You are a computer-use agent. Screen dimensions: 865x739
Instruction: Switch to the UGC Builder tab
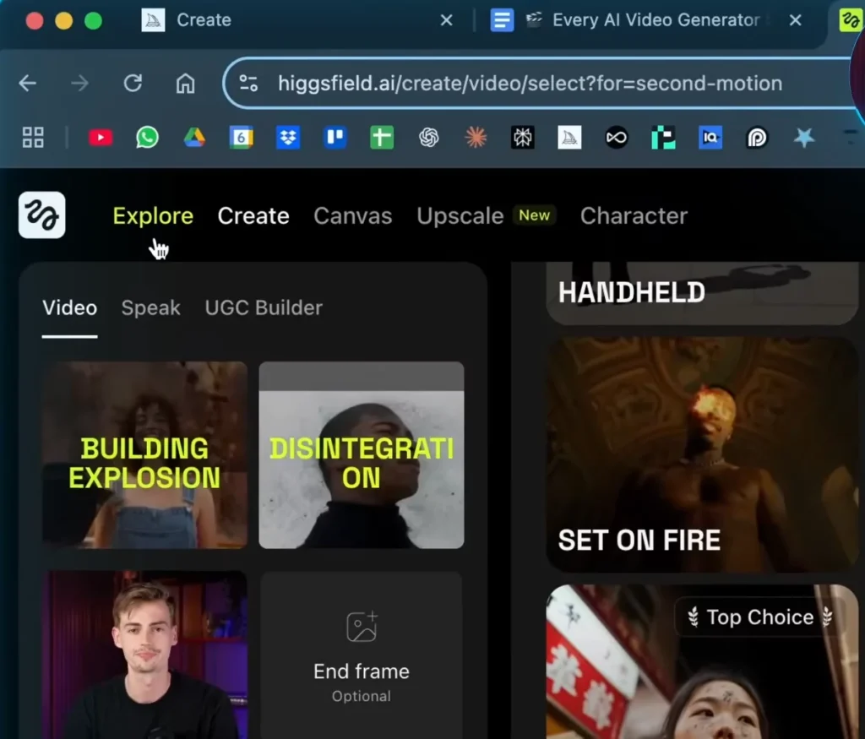point(263,307)
